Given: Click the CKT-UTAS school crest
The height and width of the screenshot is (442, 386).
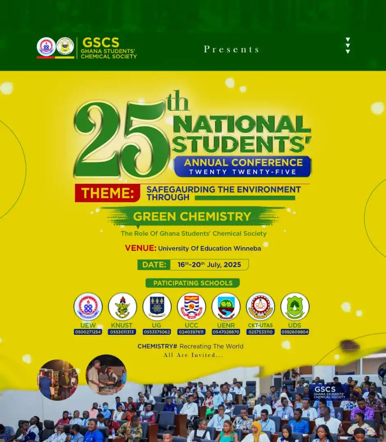Looking at the screenshot, I should tap(260, 307).
